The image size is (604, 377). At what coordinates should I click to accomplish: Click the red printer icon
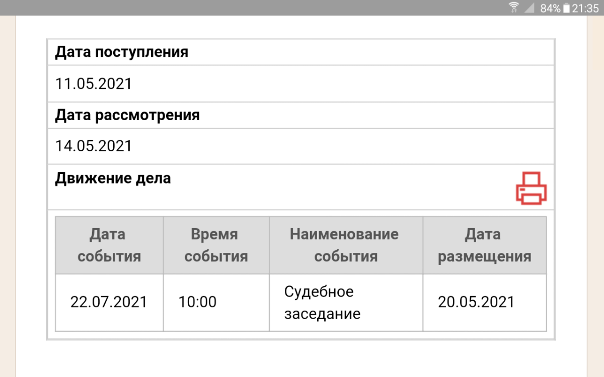point(531,188)
